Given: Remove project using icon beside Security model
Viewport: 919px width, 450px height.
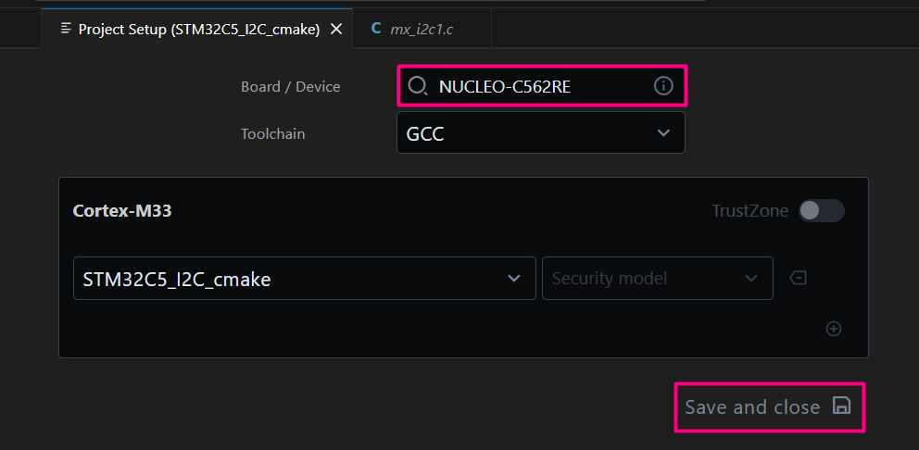Looking at the screenshot, I should pos(799,277).
